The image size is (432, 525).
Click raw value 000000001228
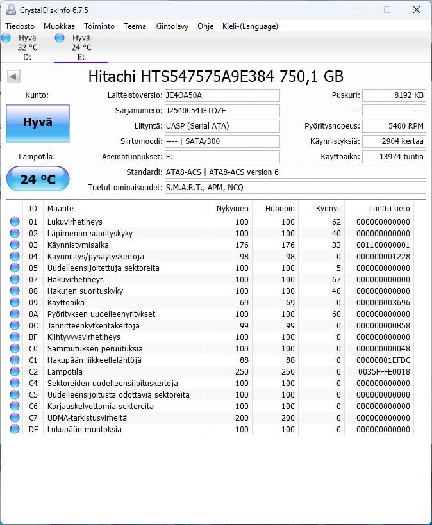coord(383,257)
